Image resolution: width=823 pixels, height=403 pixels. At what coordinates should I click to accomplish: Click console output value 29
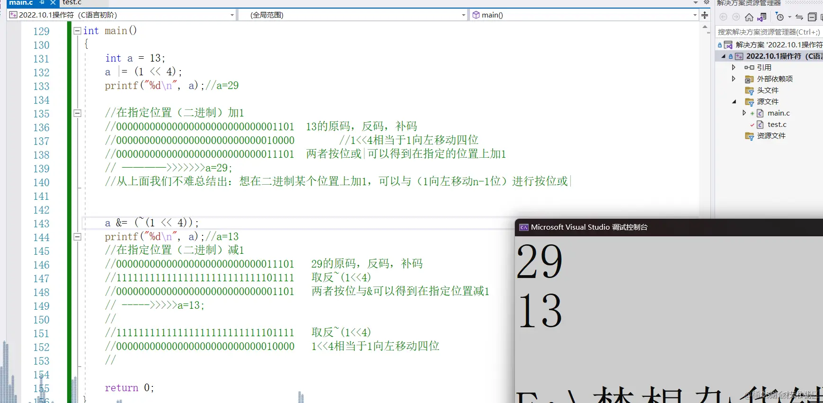coord(540,261)
